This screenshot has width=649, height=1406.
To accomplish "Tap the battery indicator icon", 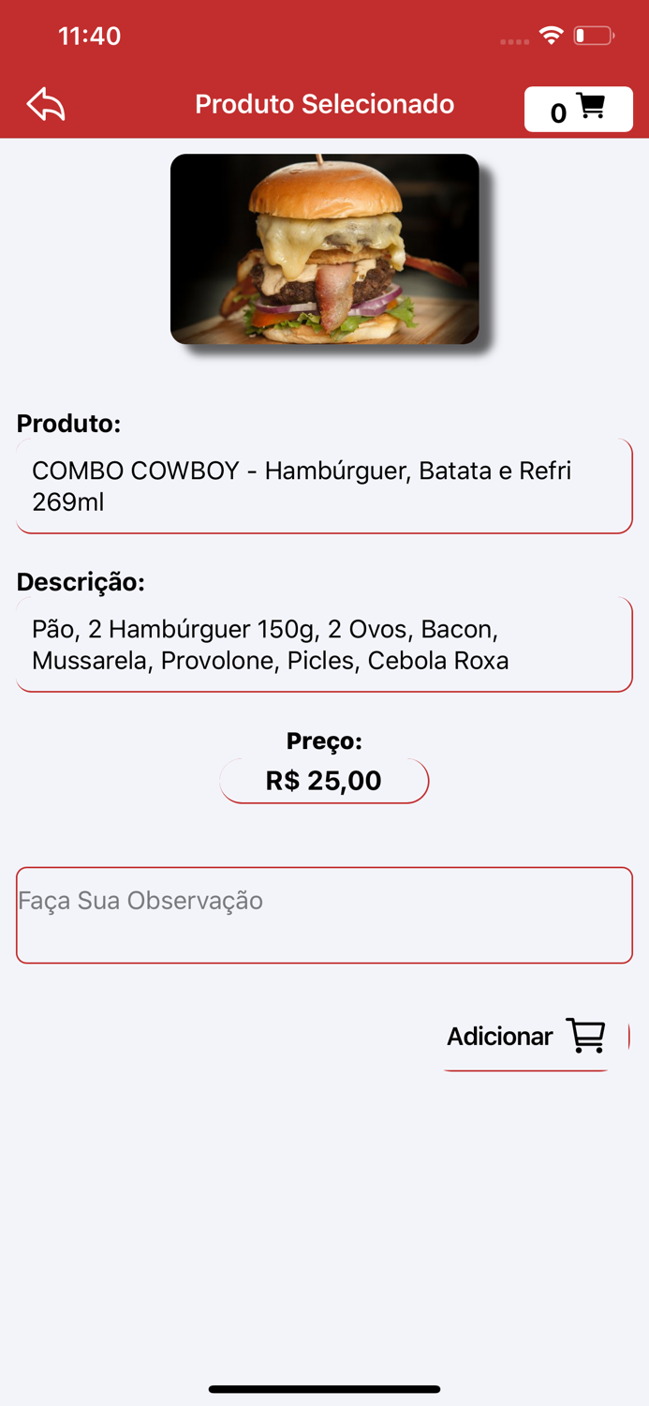I will 594,34.
